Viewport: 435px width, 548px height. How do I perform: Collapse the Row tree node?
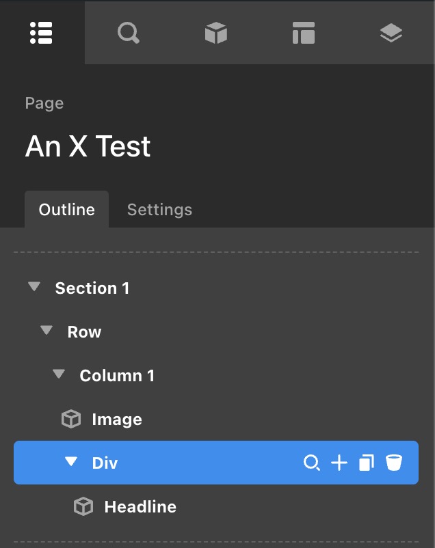tap(47, 331)
